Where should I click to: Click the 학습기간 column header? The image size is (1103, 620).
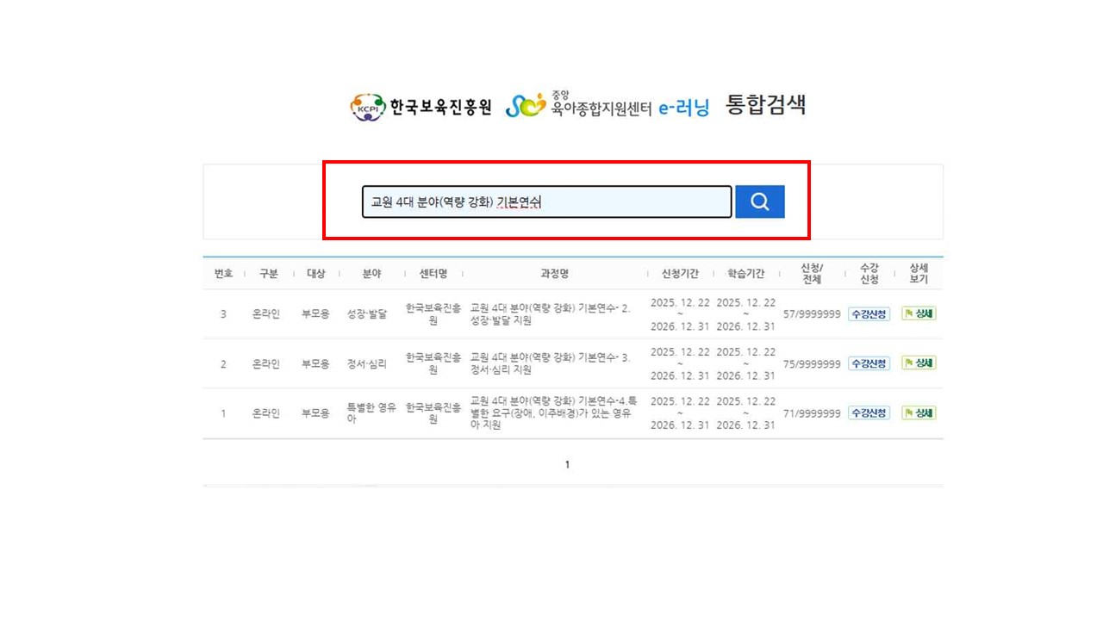tap(745, 274)
